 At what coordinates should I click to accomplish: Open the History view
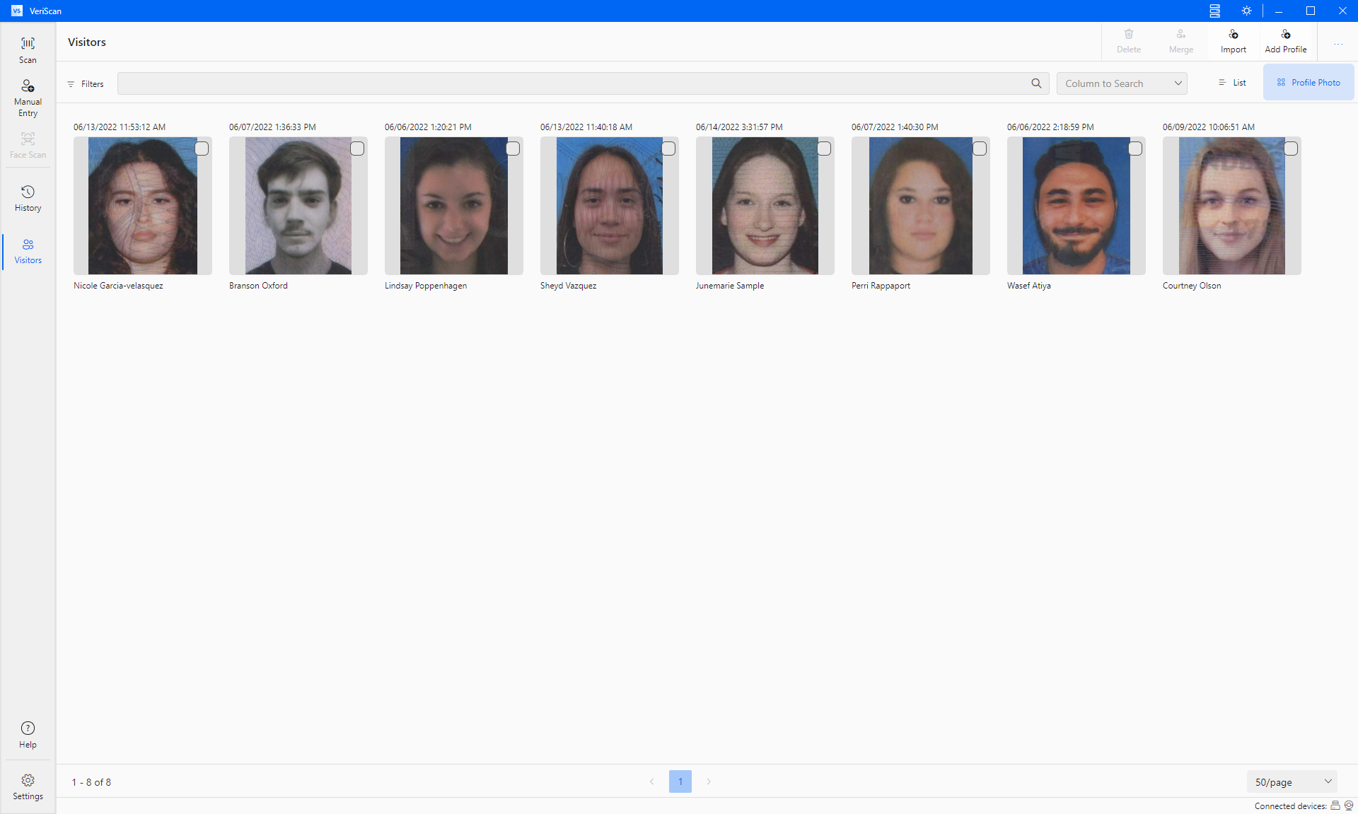pyautogui.click(x=28, y=199)
